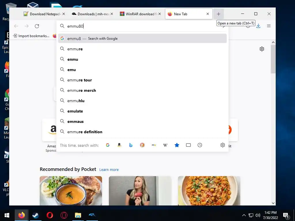The width and height of the screenshot is (295, 221).
Task: Open the blonde woman Pocket article
Action: [140, 190]
